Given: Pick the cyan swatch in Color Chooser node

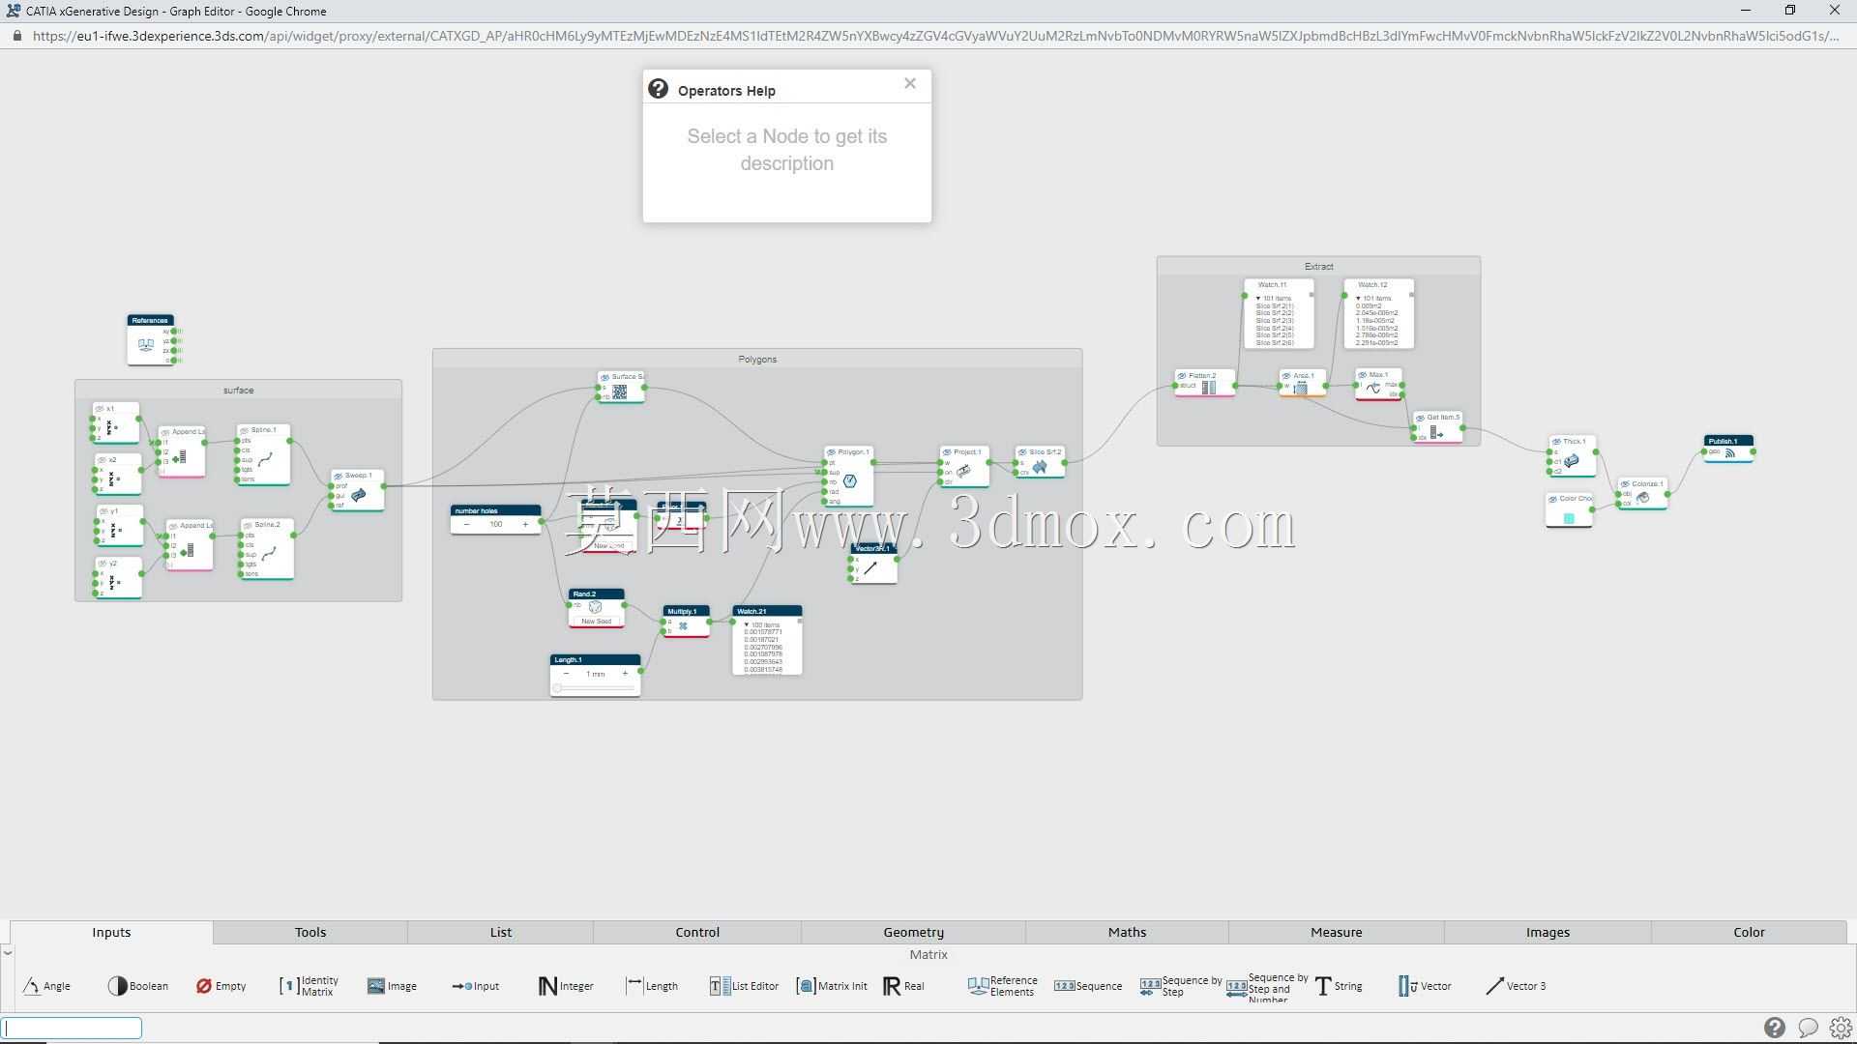Looking at the screenshot, I should coord(1569,518).
